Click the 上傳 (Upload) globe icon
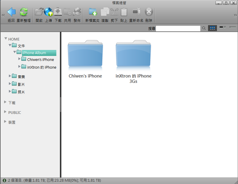Image resolution: width=238 pixels, height=184 pixels. point(48,12)
